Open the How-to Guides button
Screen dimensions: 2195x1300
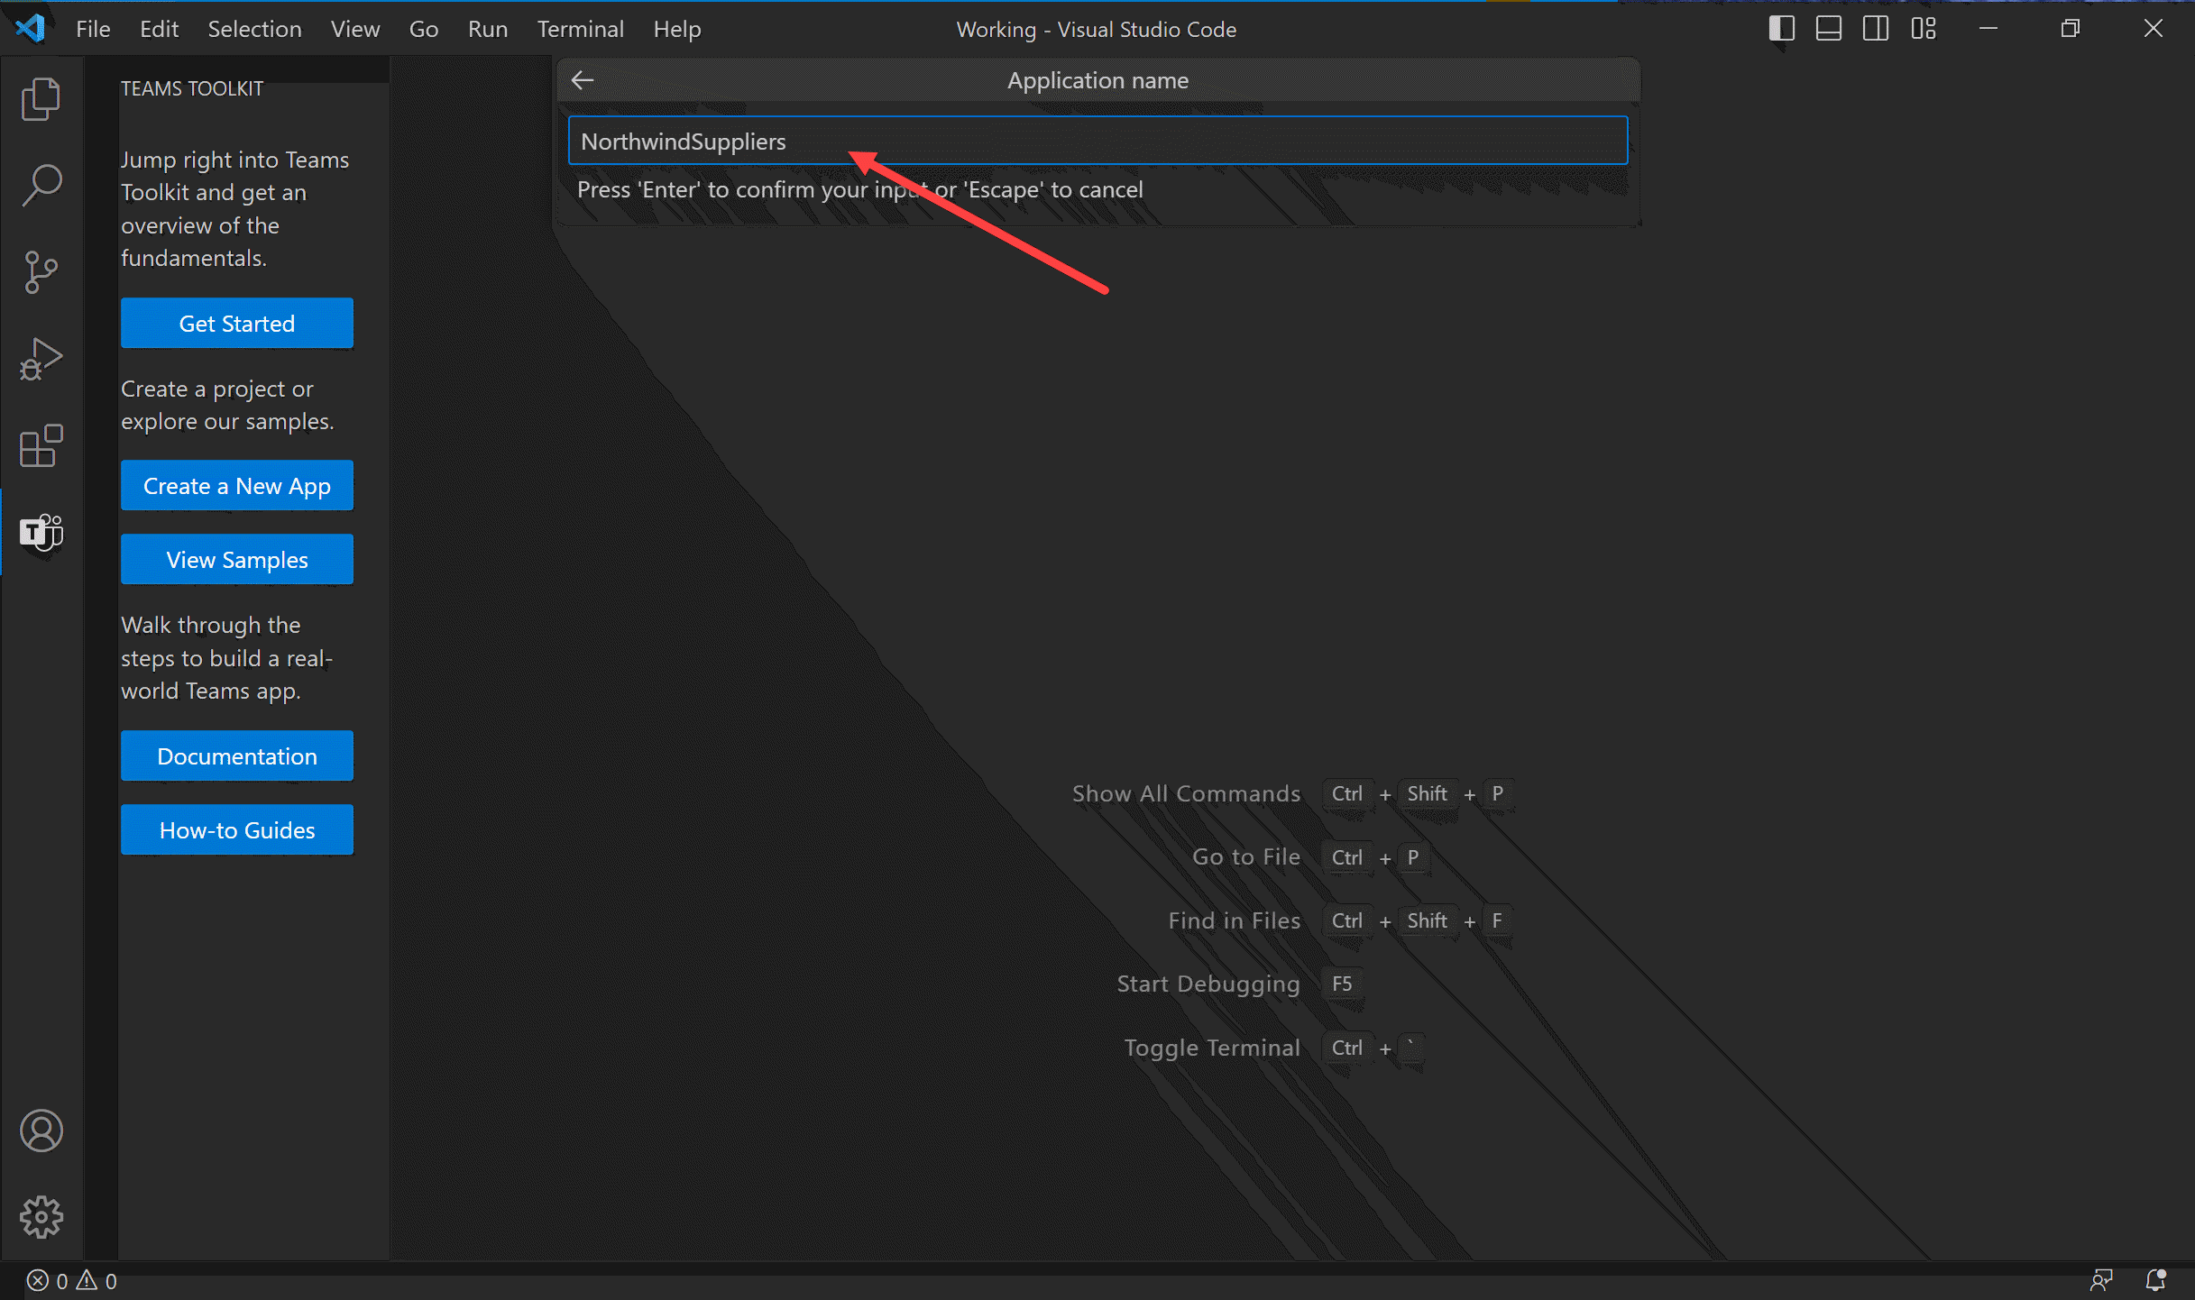click(237, 829)
